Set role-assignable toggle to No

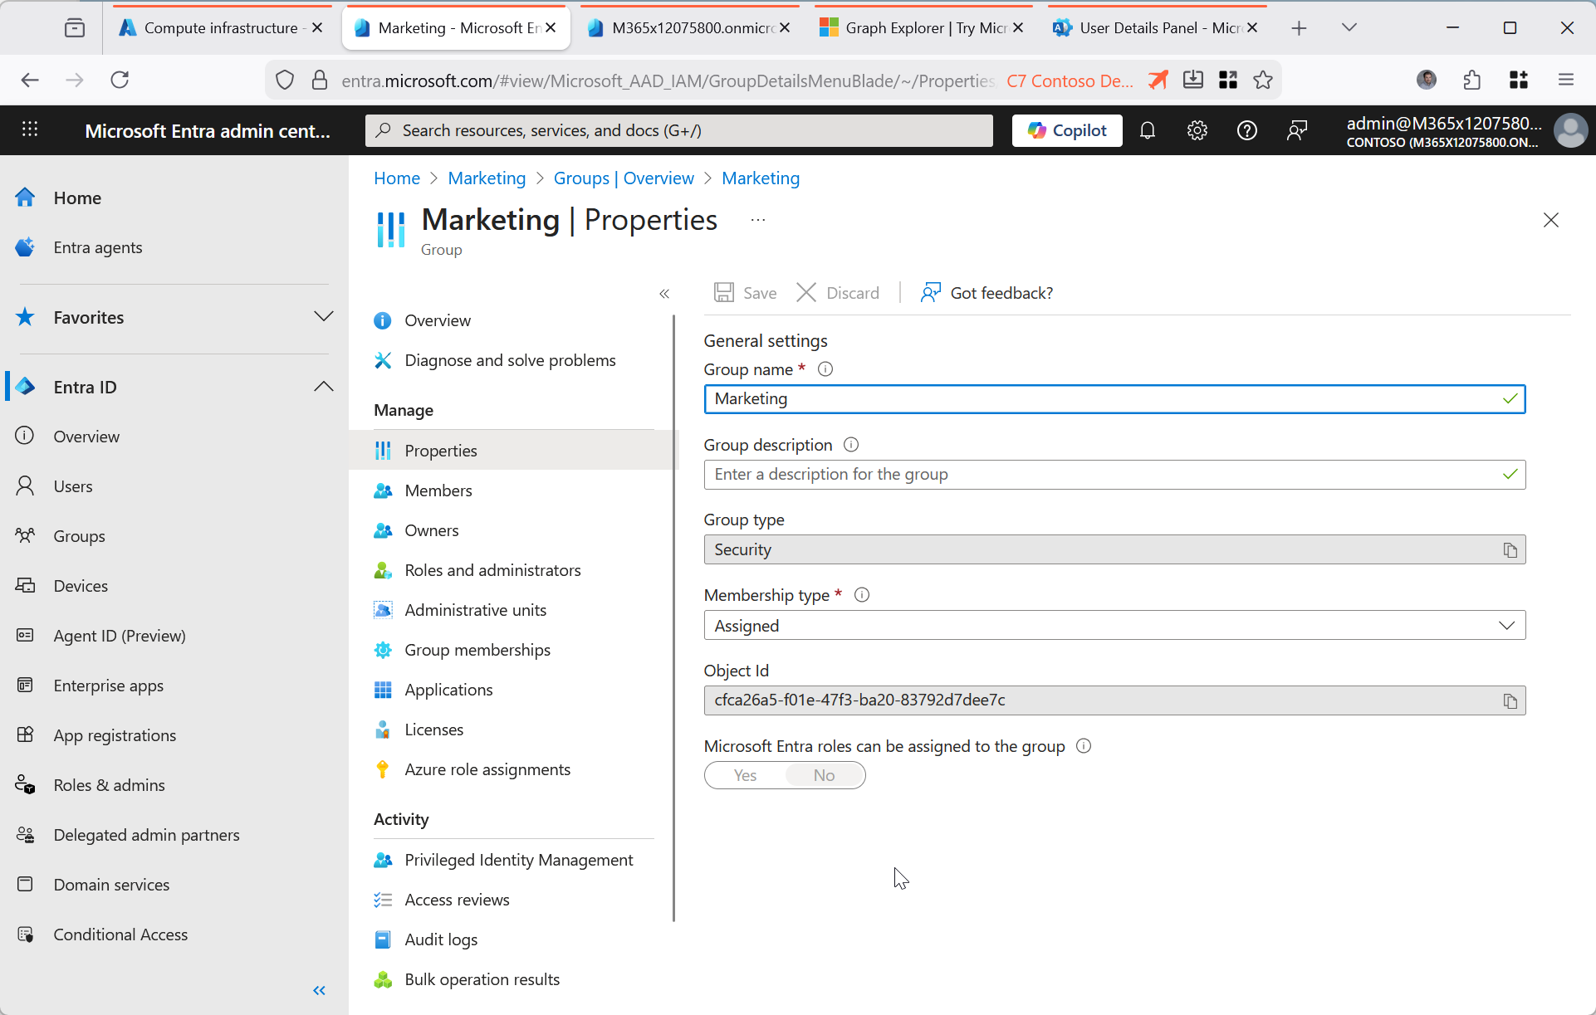(x=824, y=775)
